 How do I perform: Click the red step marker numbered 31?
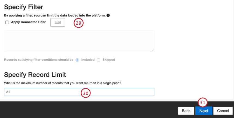click(202, 103)
